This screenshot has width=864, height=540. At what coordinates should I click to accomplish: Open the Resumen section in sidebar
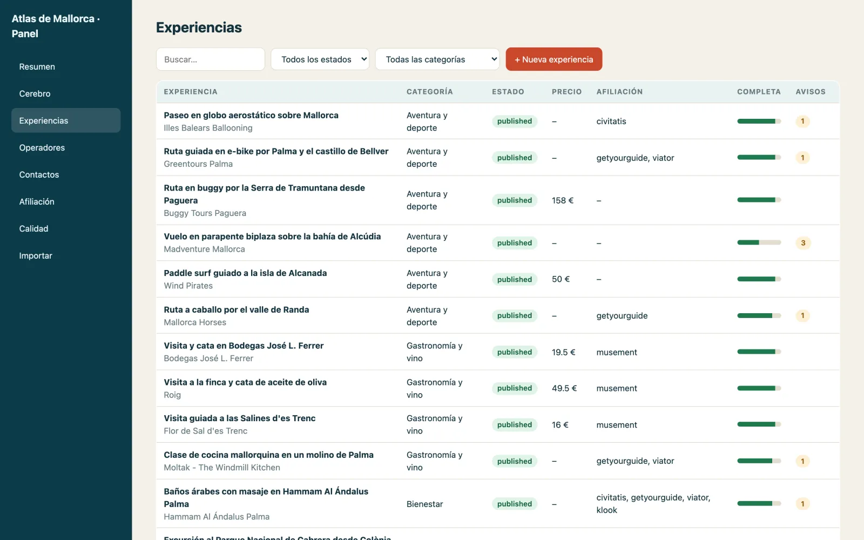[66, 66]
